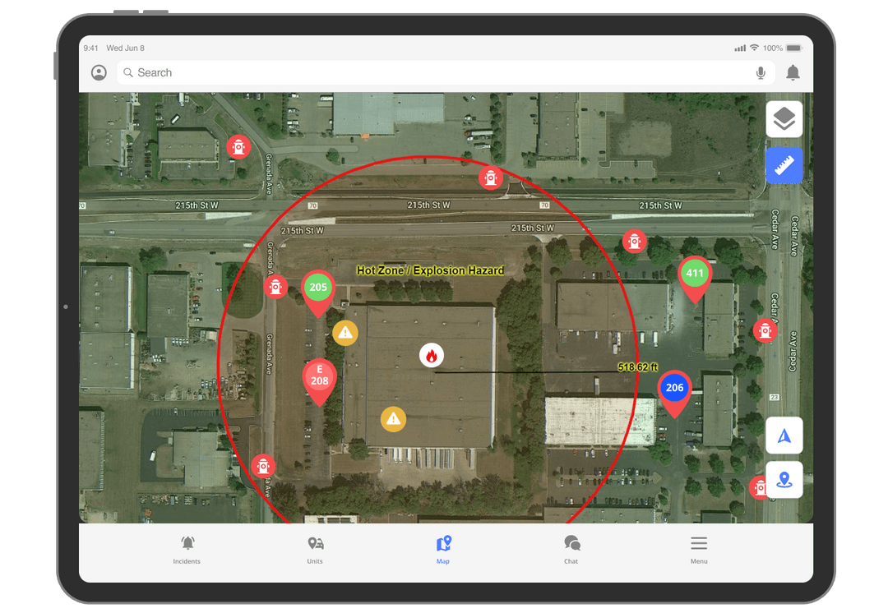This screenshot has height=613, width=888.
Task: Open the profile avatar menu
Action: (99, 72)
